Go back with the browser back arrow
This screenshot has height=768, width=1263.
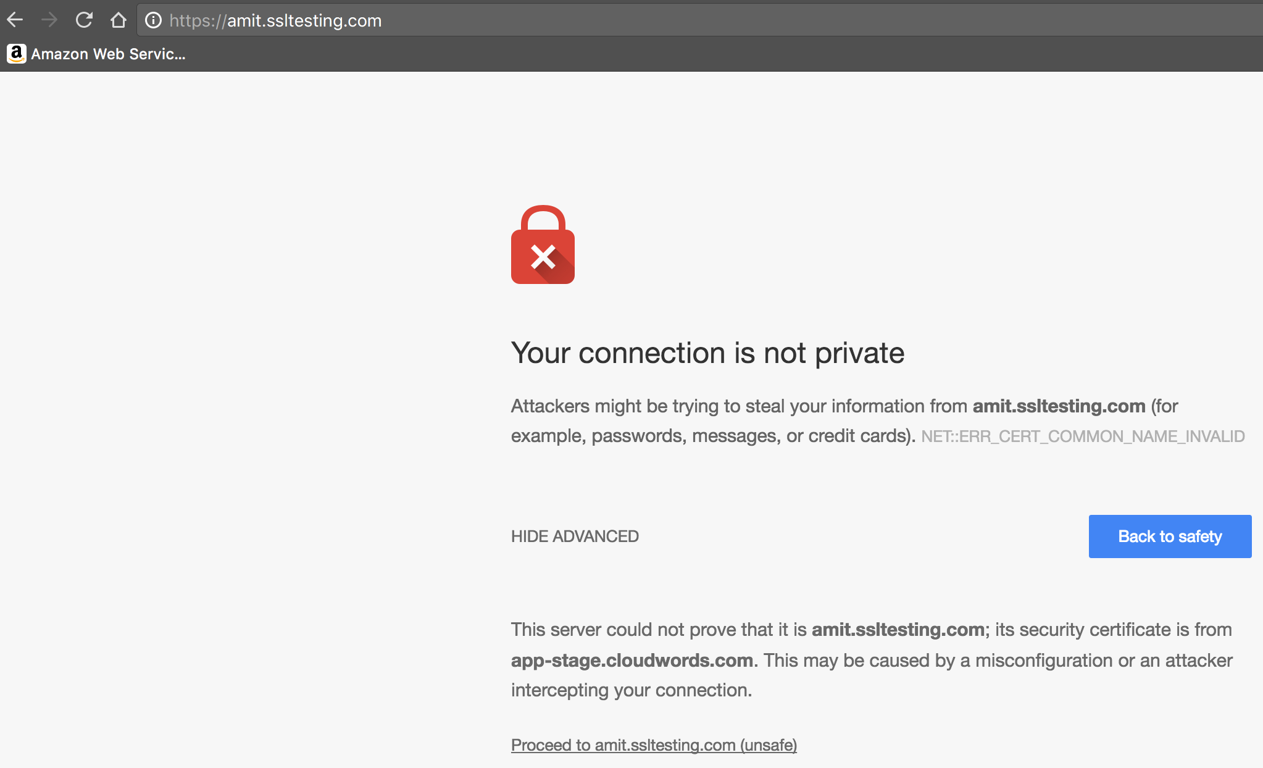tap(15, 20)
